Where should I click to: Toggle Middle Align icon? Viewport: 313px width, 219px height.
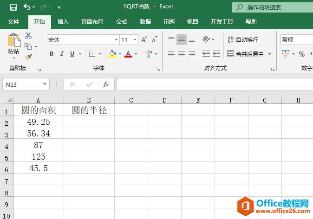[182, 40]
